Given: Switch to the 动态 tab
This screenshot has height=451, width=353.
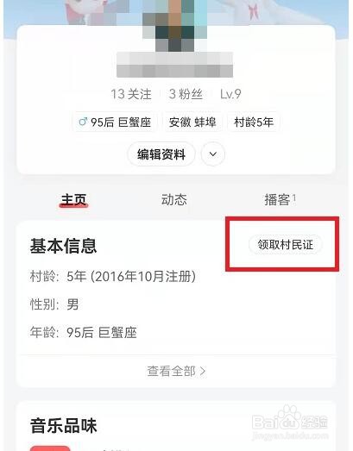Looking at the screenshot, I should pos(173,199).
